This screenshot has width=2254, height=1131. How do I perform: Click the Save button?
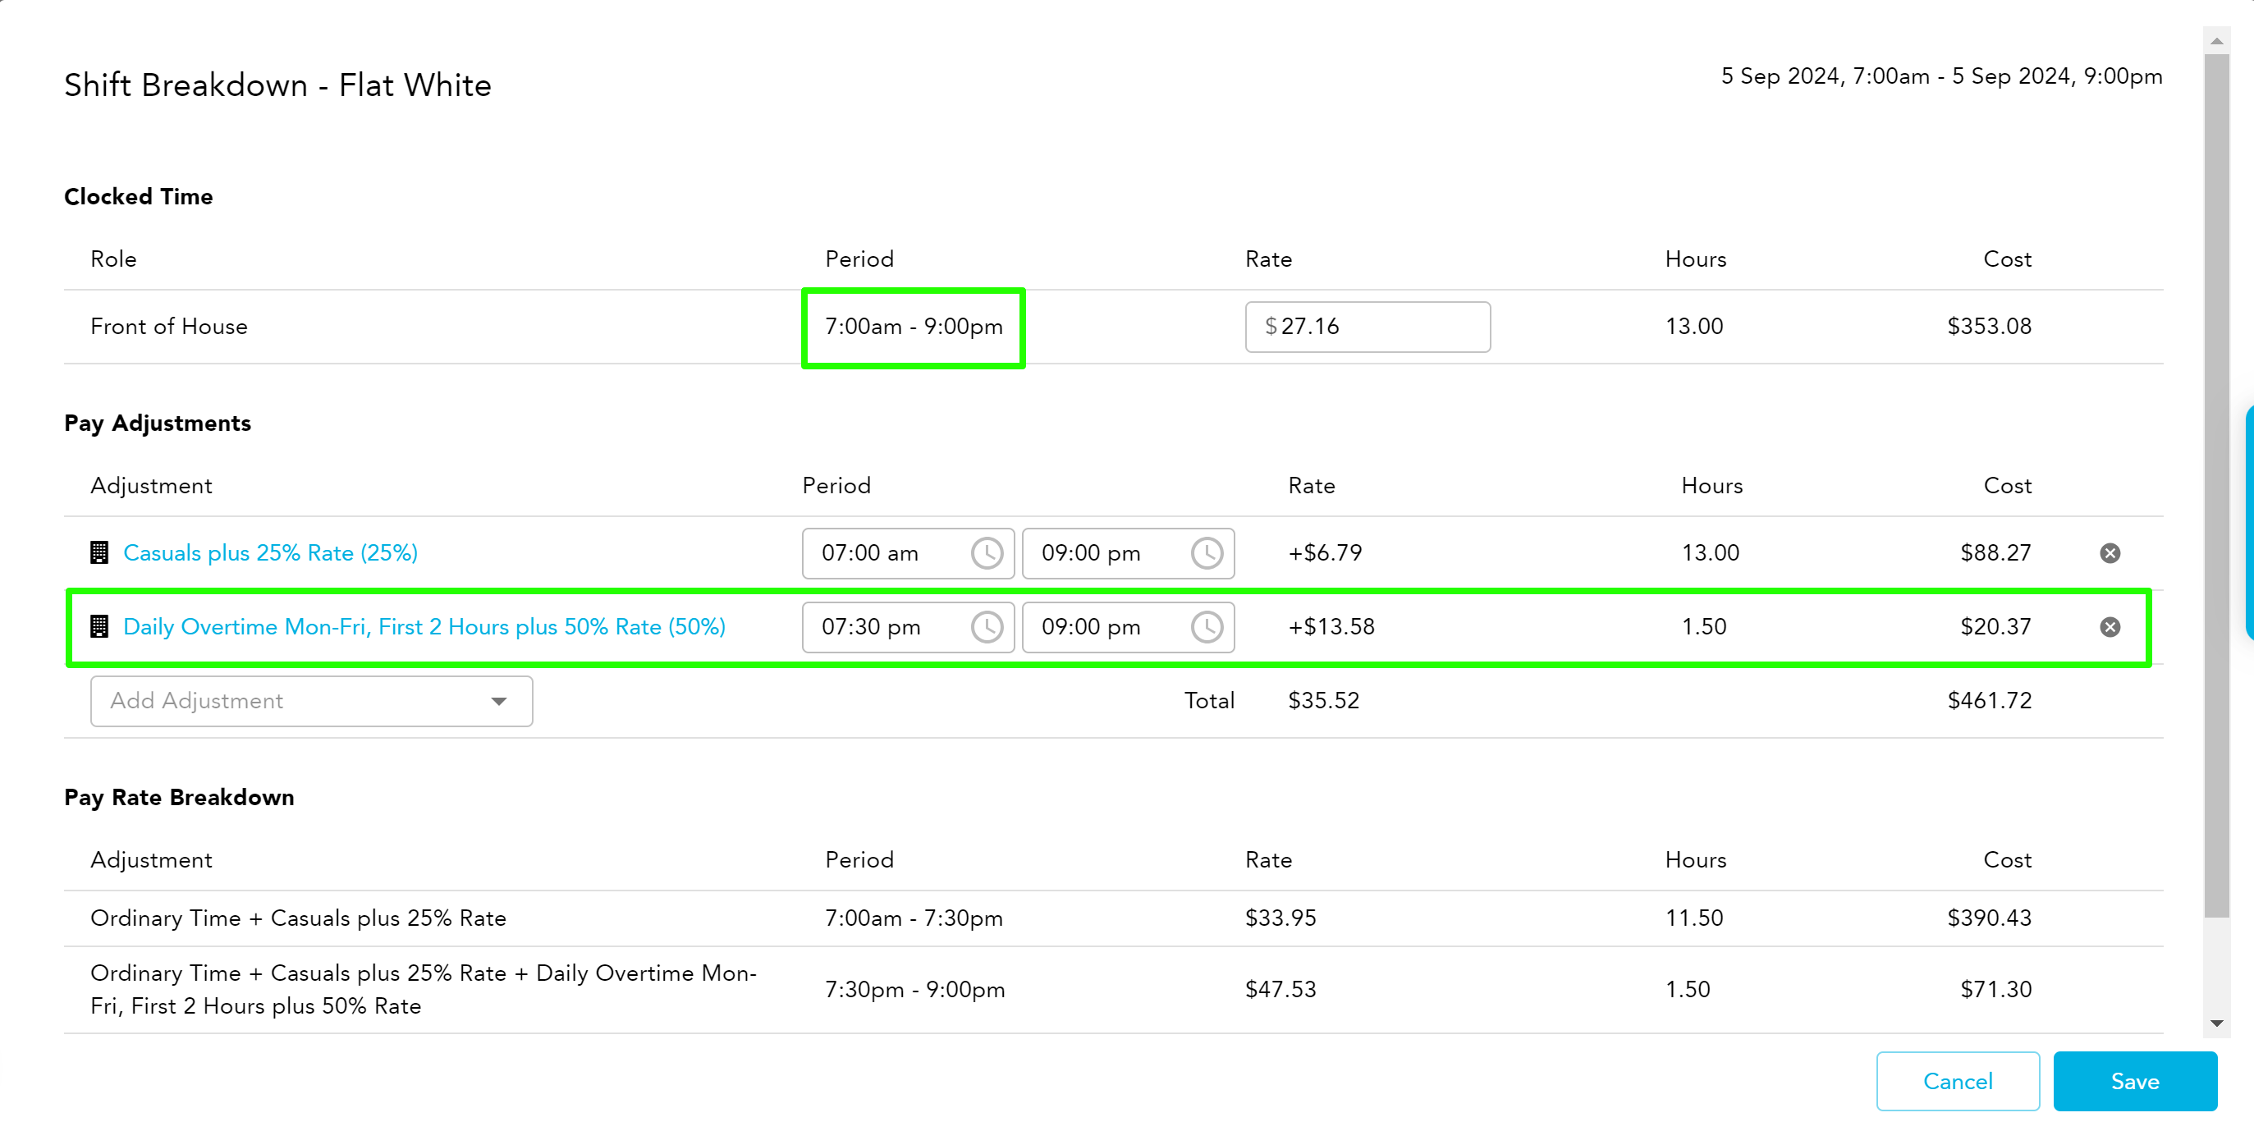(2135, 1081)
